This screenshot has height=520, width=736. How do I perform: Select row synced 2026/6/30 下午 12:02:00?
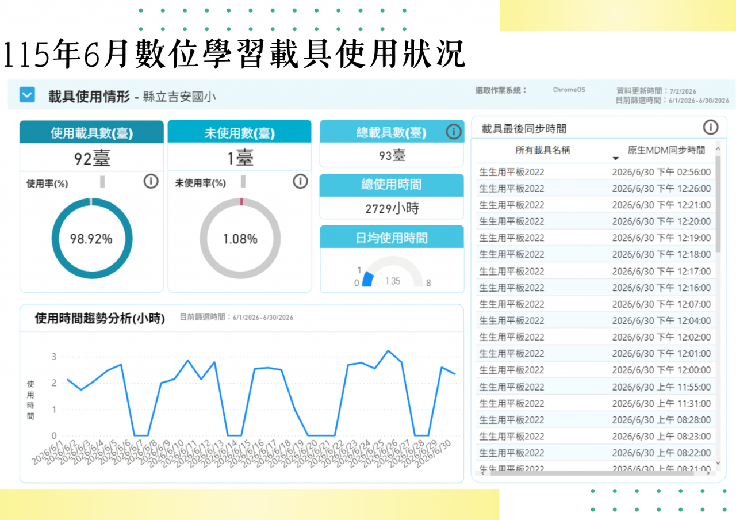click(x=596, y=337)
